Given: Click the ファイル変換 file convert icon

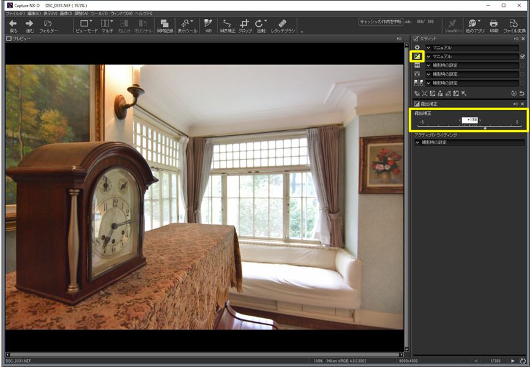Looking at the screenshot, I should tap(514, 26).
